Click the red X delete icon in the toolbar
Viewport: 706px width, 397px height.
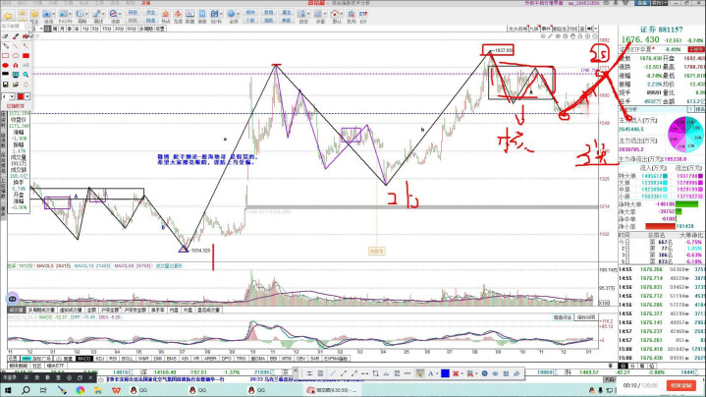456,373
